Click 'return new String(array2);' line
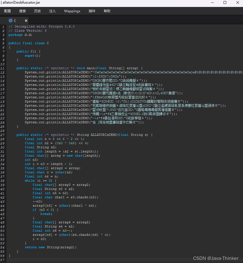Viewport: 243px width, 263px height. [51, 247]
